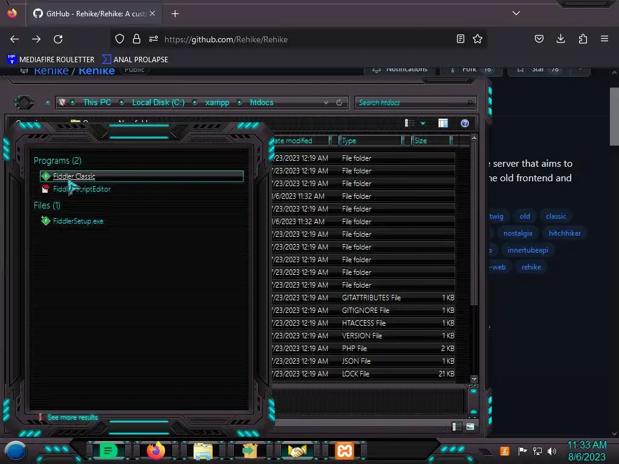Open a new Firefox tab

(x=175, y=14)
